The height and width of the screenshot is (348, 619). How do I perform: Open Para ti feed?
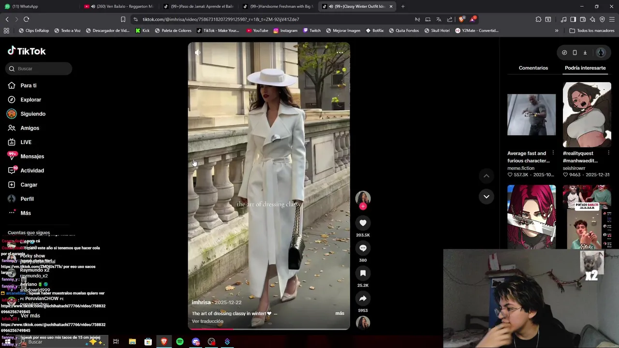point(28,86)
